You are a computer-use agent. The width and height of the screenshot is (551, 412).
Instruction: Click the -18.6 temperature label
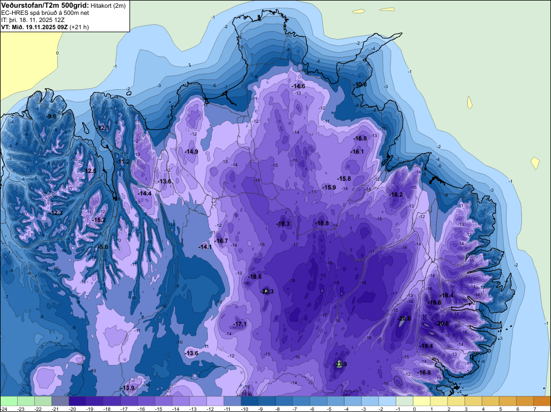255,277
